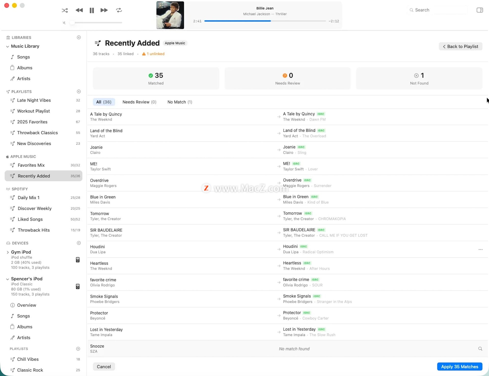This screenshot has width=489, height=376.
Task: Add a new device with the plus icon
Action: (x=79, y=243)
